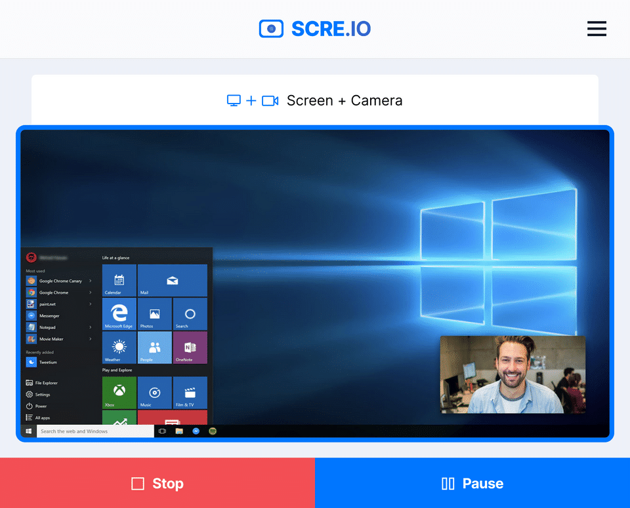Select All apps in the Start menu
Image resolution: width=630 pixels, height=508 pixels.
tap(38, 418)
